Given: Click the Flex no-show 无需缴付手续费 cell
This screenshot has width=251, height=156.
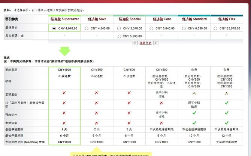Looking at the screenshot, I should (x=227, y=142).
